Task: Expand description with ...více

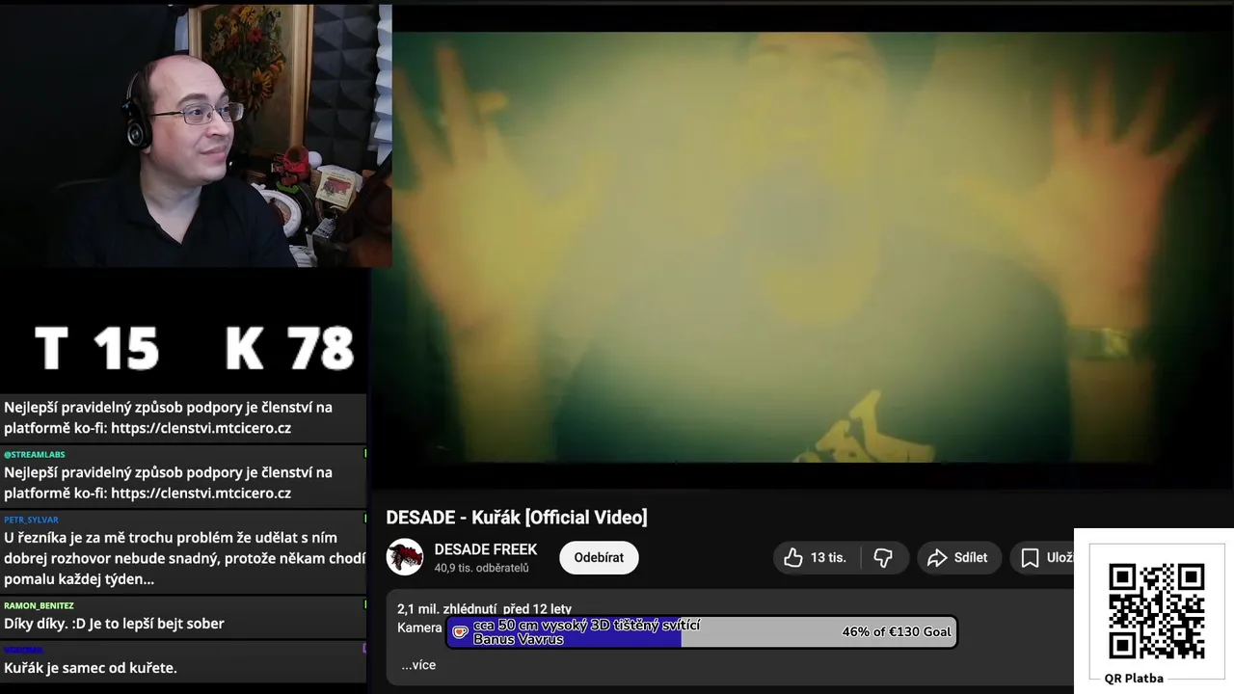Action: (418, 665)
